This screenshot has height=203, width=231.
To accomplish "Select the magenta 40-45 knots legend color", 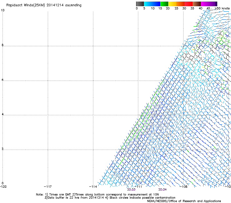I will [x=205, y=4].
